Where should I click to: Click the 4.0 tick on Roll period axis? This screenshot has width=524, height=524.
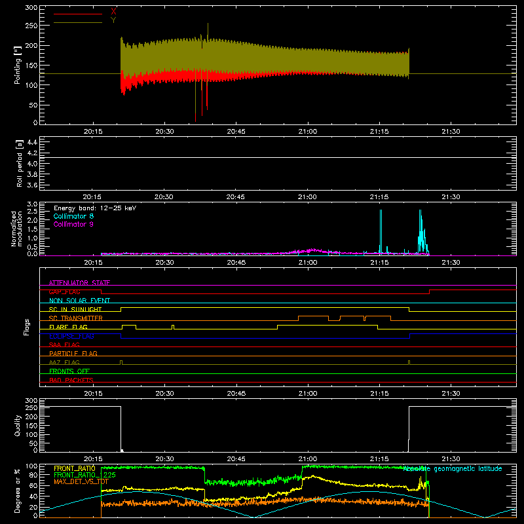tap(32, 164)
